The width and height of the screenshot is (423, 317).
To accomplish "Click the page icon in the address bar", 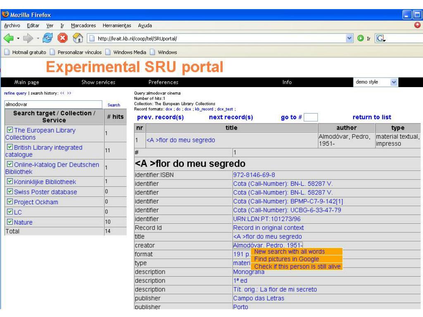I will 92,38.
